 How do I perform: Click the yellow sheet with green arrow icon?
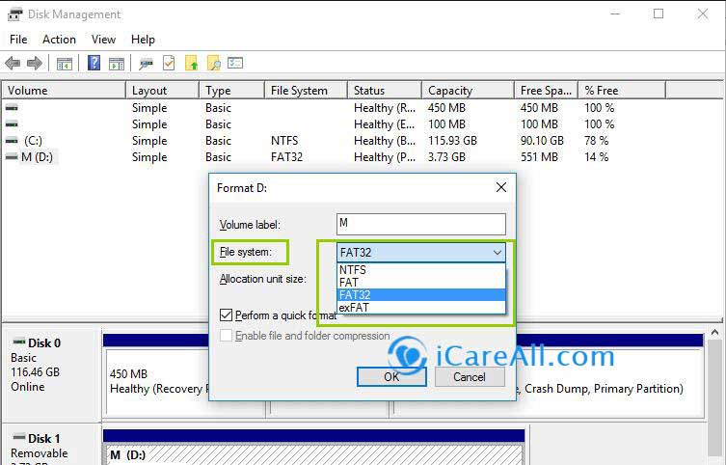pyautogui.click(x=191, y=63)
